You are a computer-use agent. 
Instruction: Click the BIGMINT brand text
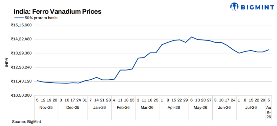point(257,7)
